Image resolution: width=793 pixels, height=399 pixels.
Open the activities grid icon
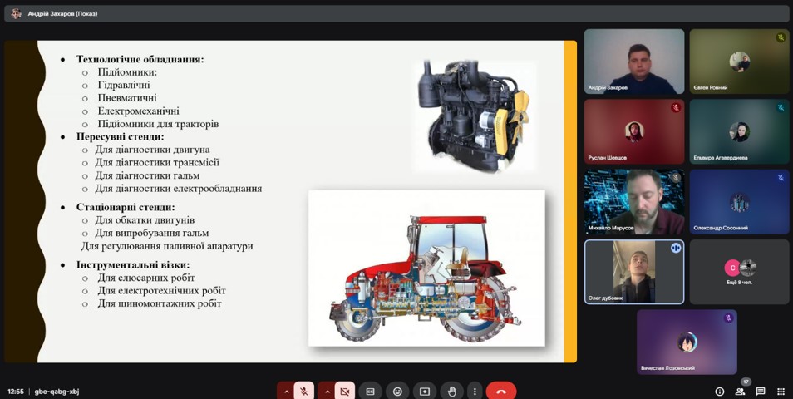(781, 392)
